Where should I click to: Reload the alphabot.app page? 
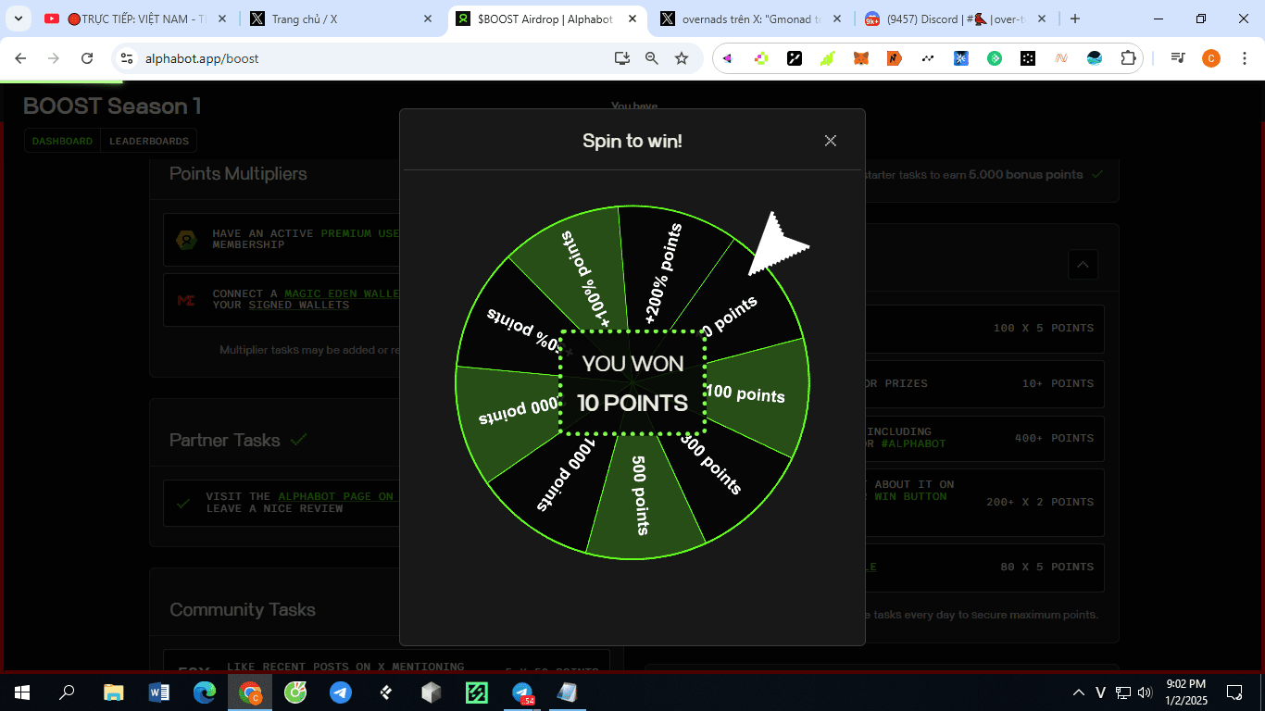87,58
